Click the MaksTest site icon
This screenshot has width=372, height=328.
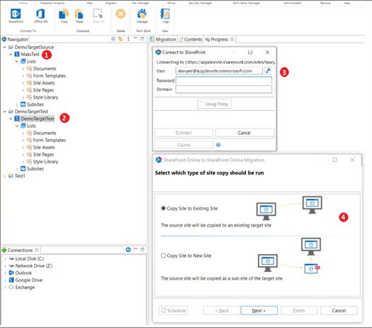coord(17,54)
